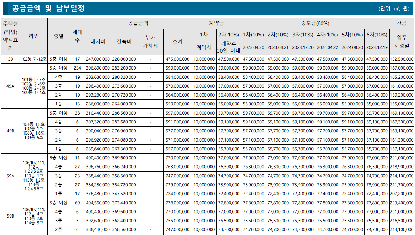Select the 590,000,000 subtotal
This screenshot has height=235, width=415.
[177, 68]
